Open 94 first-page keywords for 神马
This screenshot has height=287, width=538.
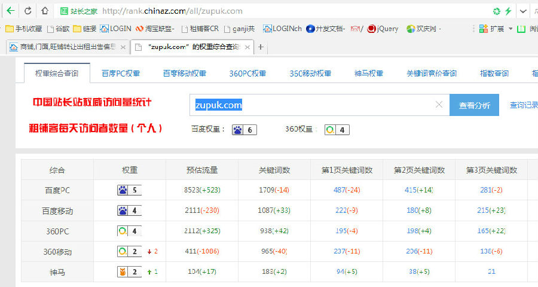340,272
